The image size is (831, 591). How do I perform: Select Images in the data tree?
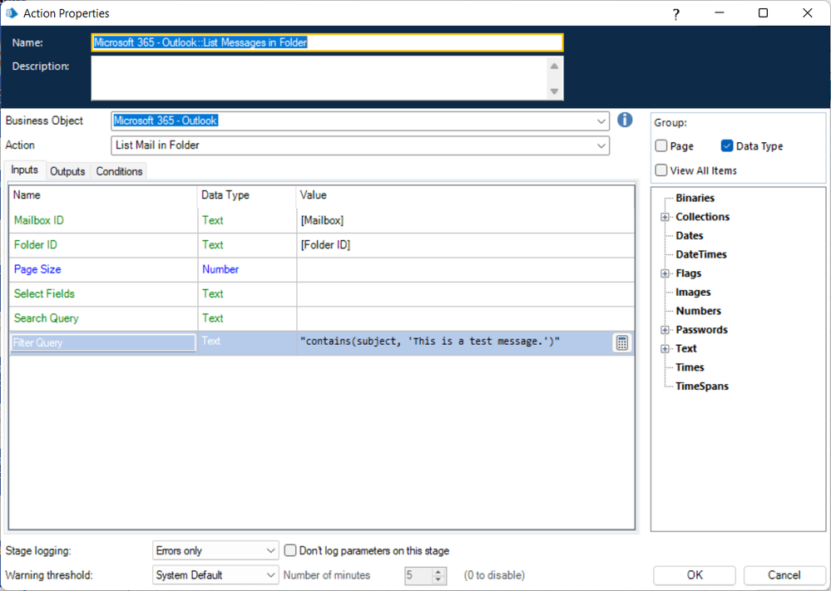693,293
